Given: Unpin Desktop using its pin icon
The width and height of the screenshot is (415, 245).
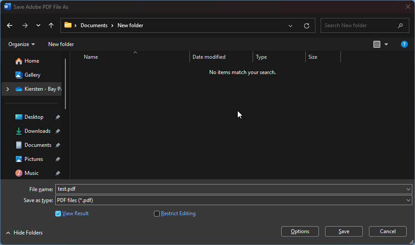Looking at the screenshot, I should click(x=58, y=117).
